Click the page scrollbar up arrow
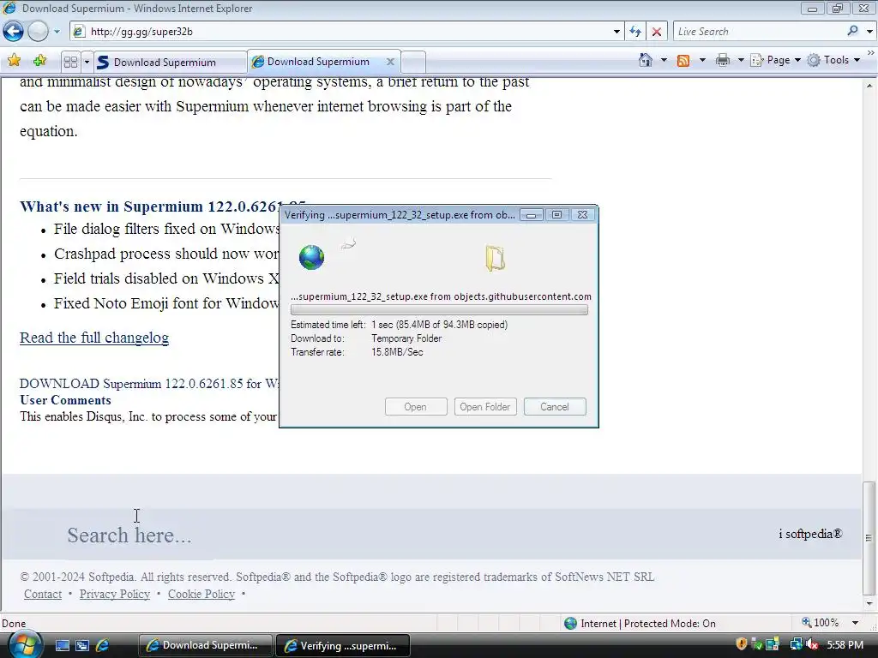 (x=869, y=86)
